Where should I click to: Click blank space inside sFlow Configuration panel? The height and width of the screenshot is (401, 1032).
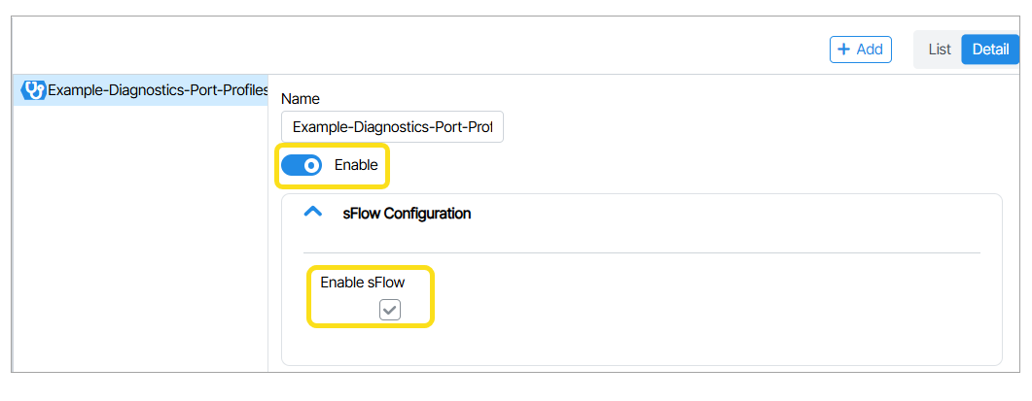click(x=681, y=311)
